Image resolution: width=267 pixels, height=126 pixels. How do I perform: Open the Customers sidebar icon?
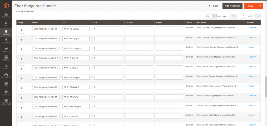(6, 40)
